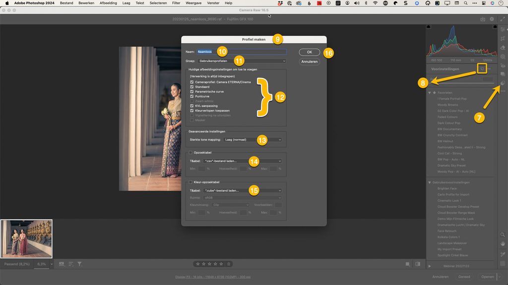Click the trash delete icon

point(229,264)
